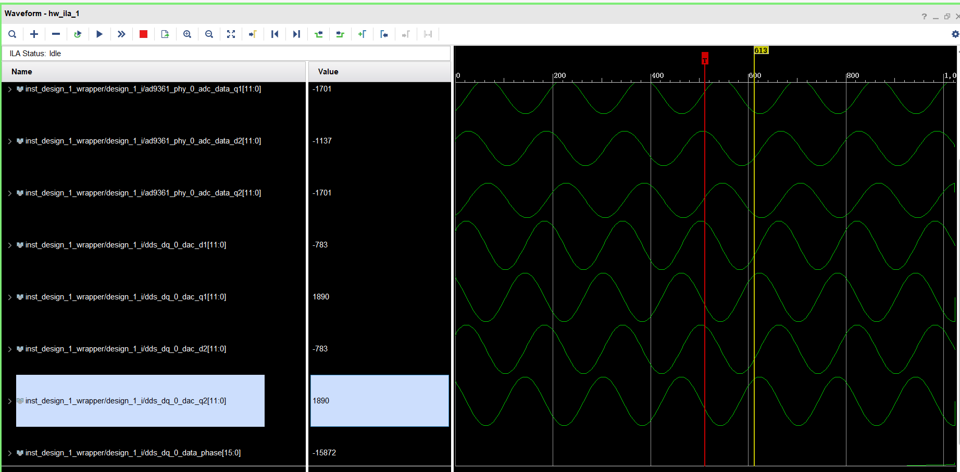Toggle auto re-trigger mode
This screenshot has height=472, width=960.
click(x=78, y=34)
